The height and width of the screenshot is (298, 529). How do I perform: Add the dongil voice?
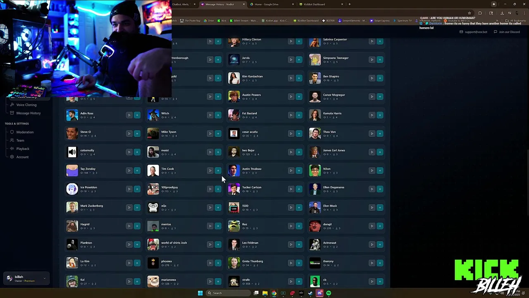[380, 226]
